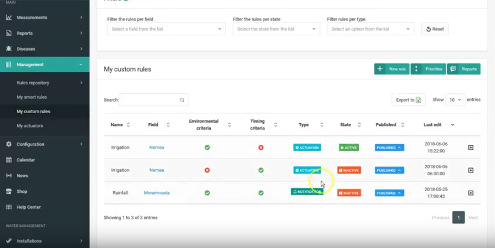
Task: Click the Diseases bug icon in sidebar
Action: tap(9, 49)
